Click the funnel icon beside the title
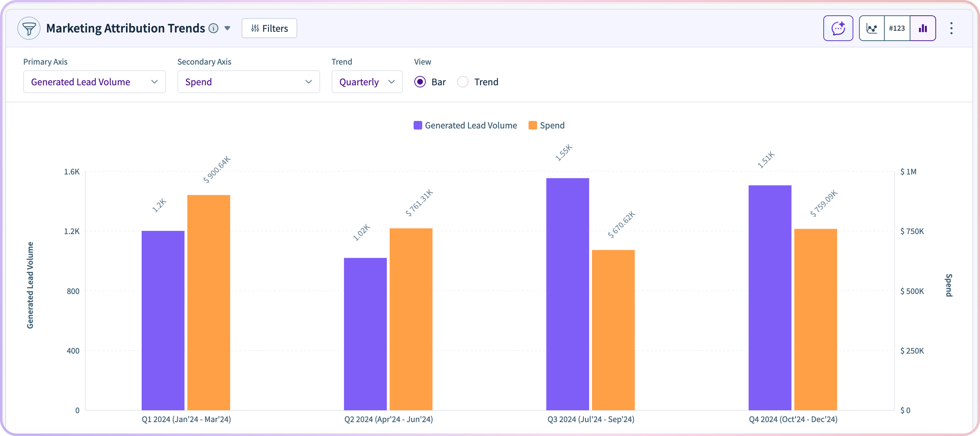Screen dimensions: 980x436 click(29, 28)
